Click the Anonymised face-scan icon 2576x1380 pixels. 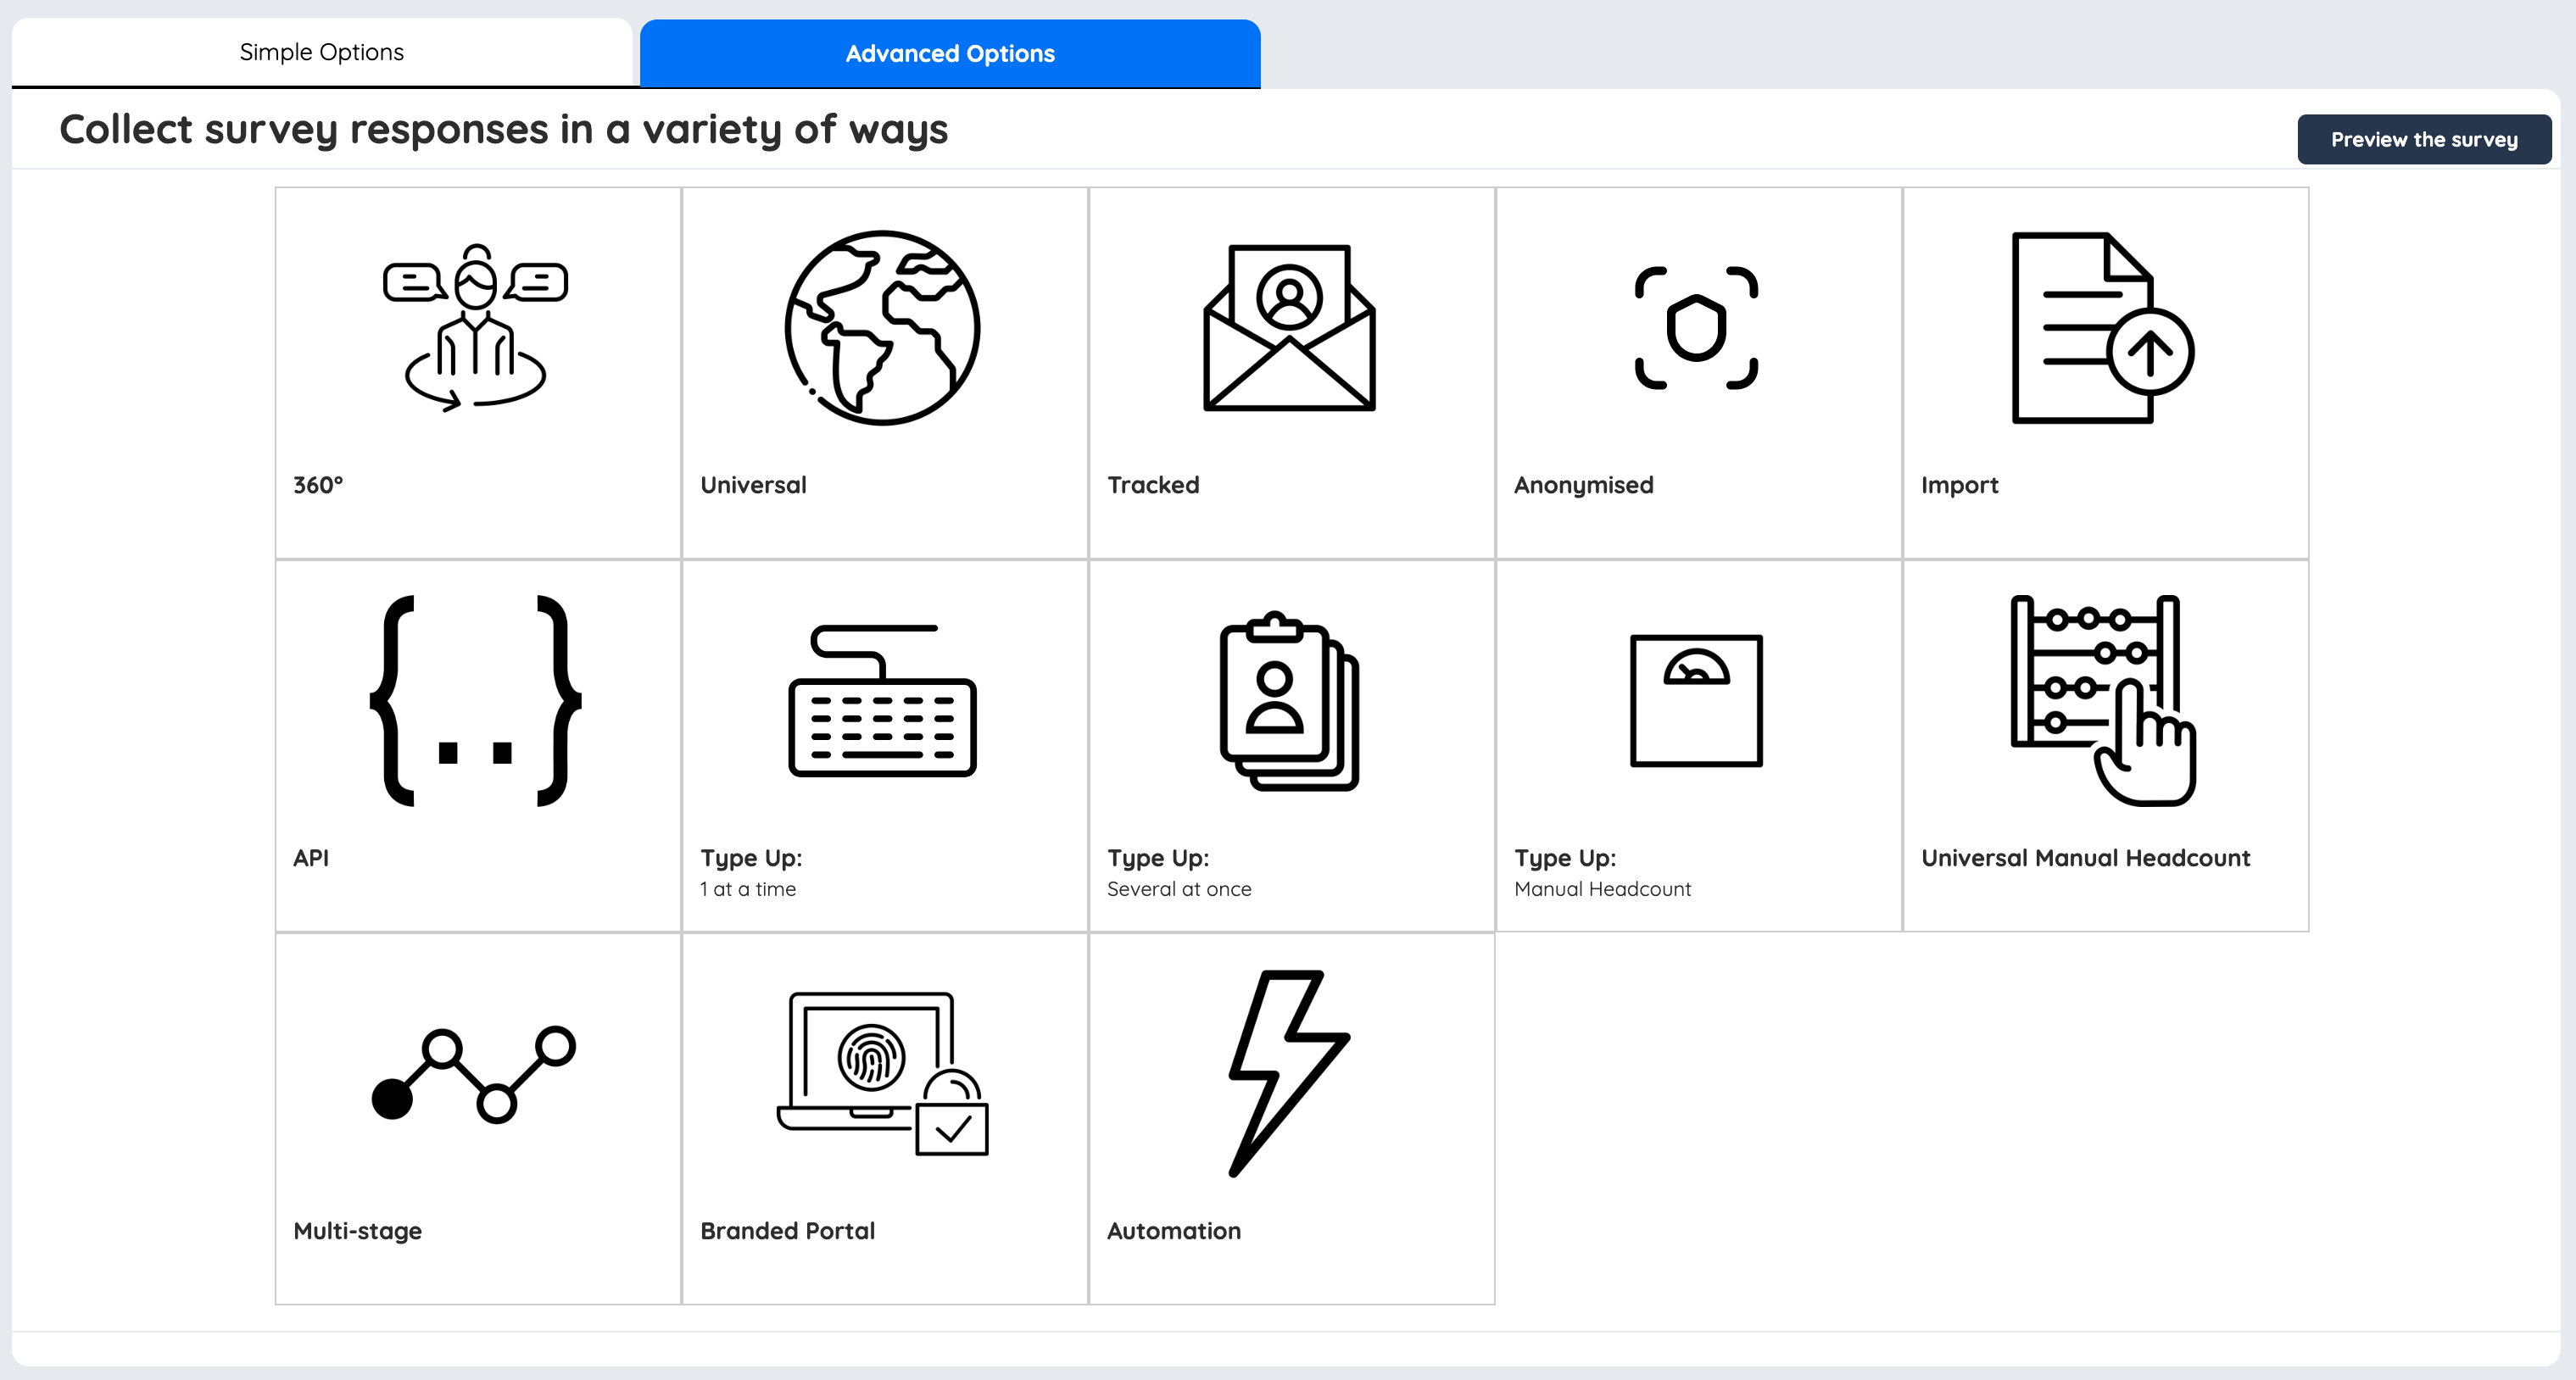pyautogui.click(x=1696, y=328)
